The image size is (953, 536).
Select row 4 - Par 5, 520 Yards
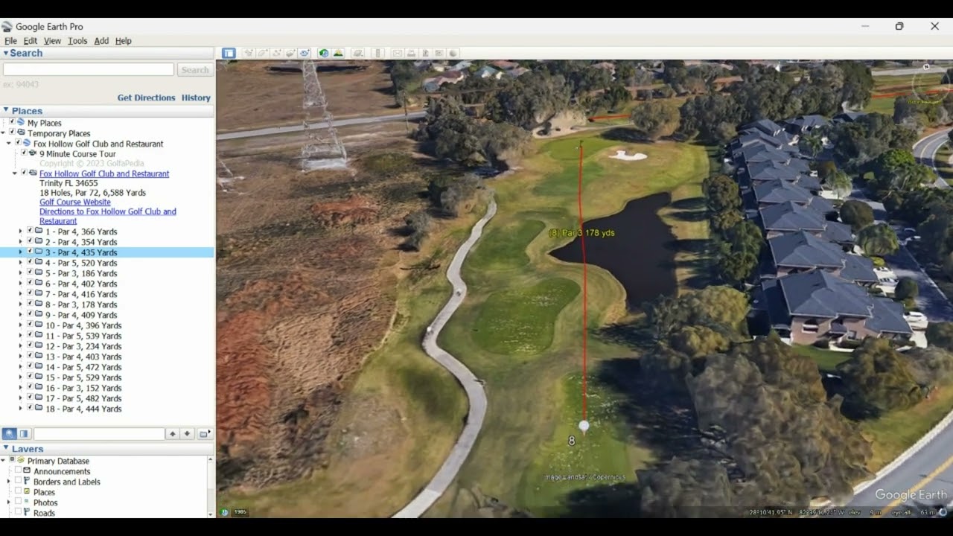tap(81, 263)
